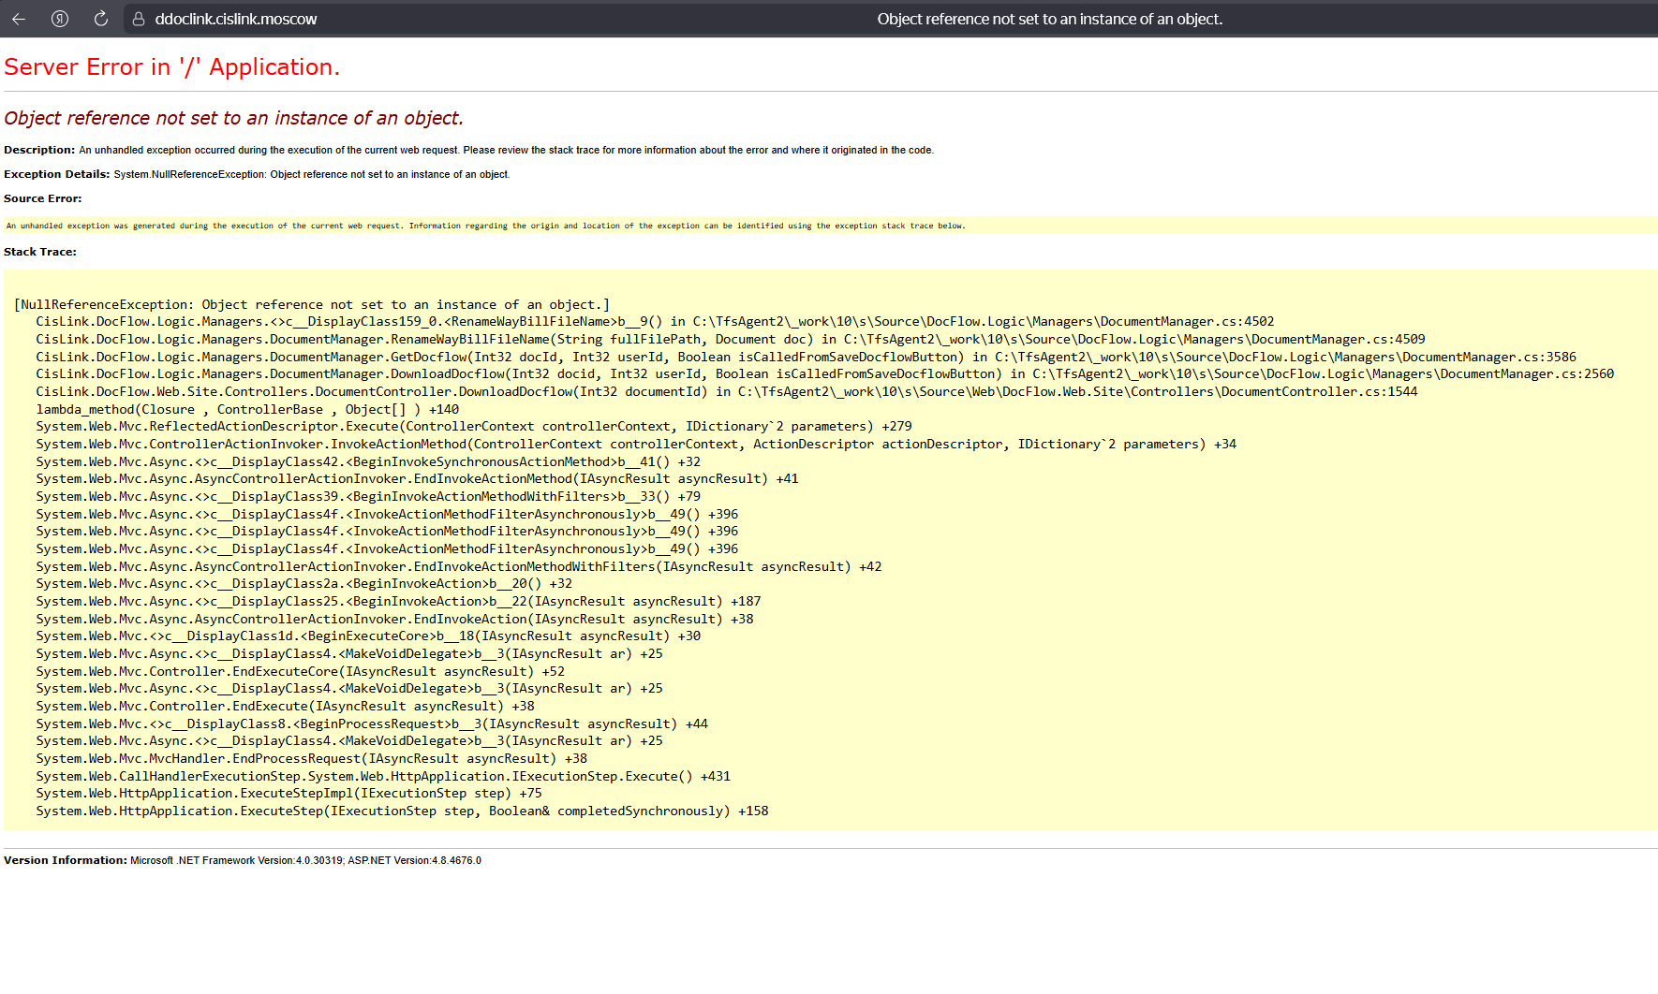This screenshot has width=1658, height=994.
Task: Click the EndInvokeActionMethod(IAsyncResult) +41 line
Action: click(x=417, y=478)
